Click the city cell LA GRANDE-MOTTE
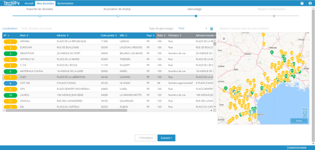This screenshot has width=315, height=150. [x=131, y=95]
